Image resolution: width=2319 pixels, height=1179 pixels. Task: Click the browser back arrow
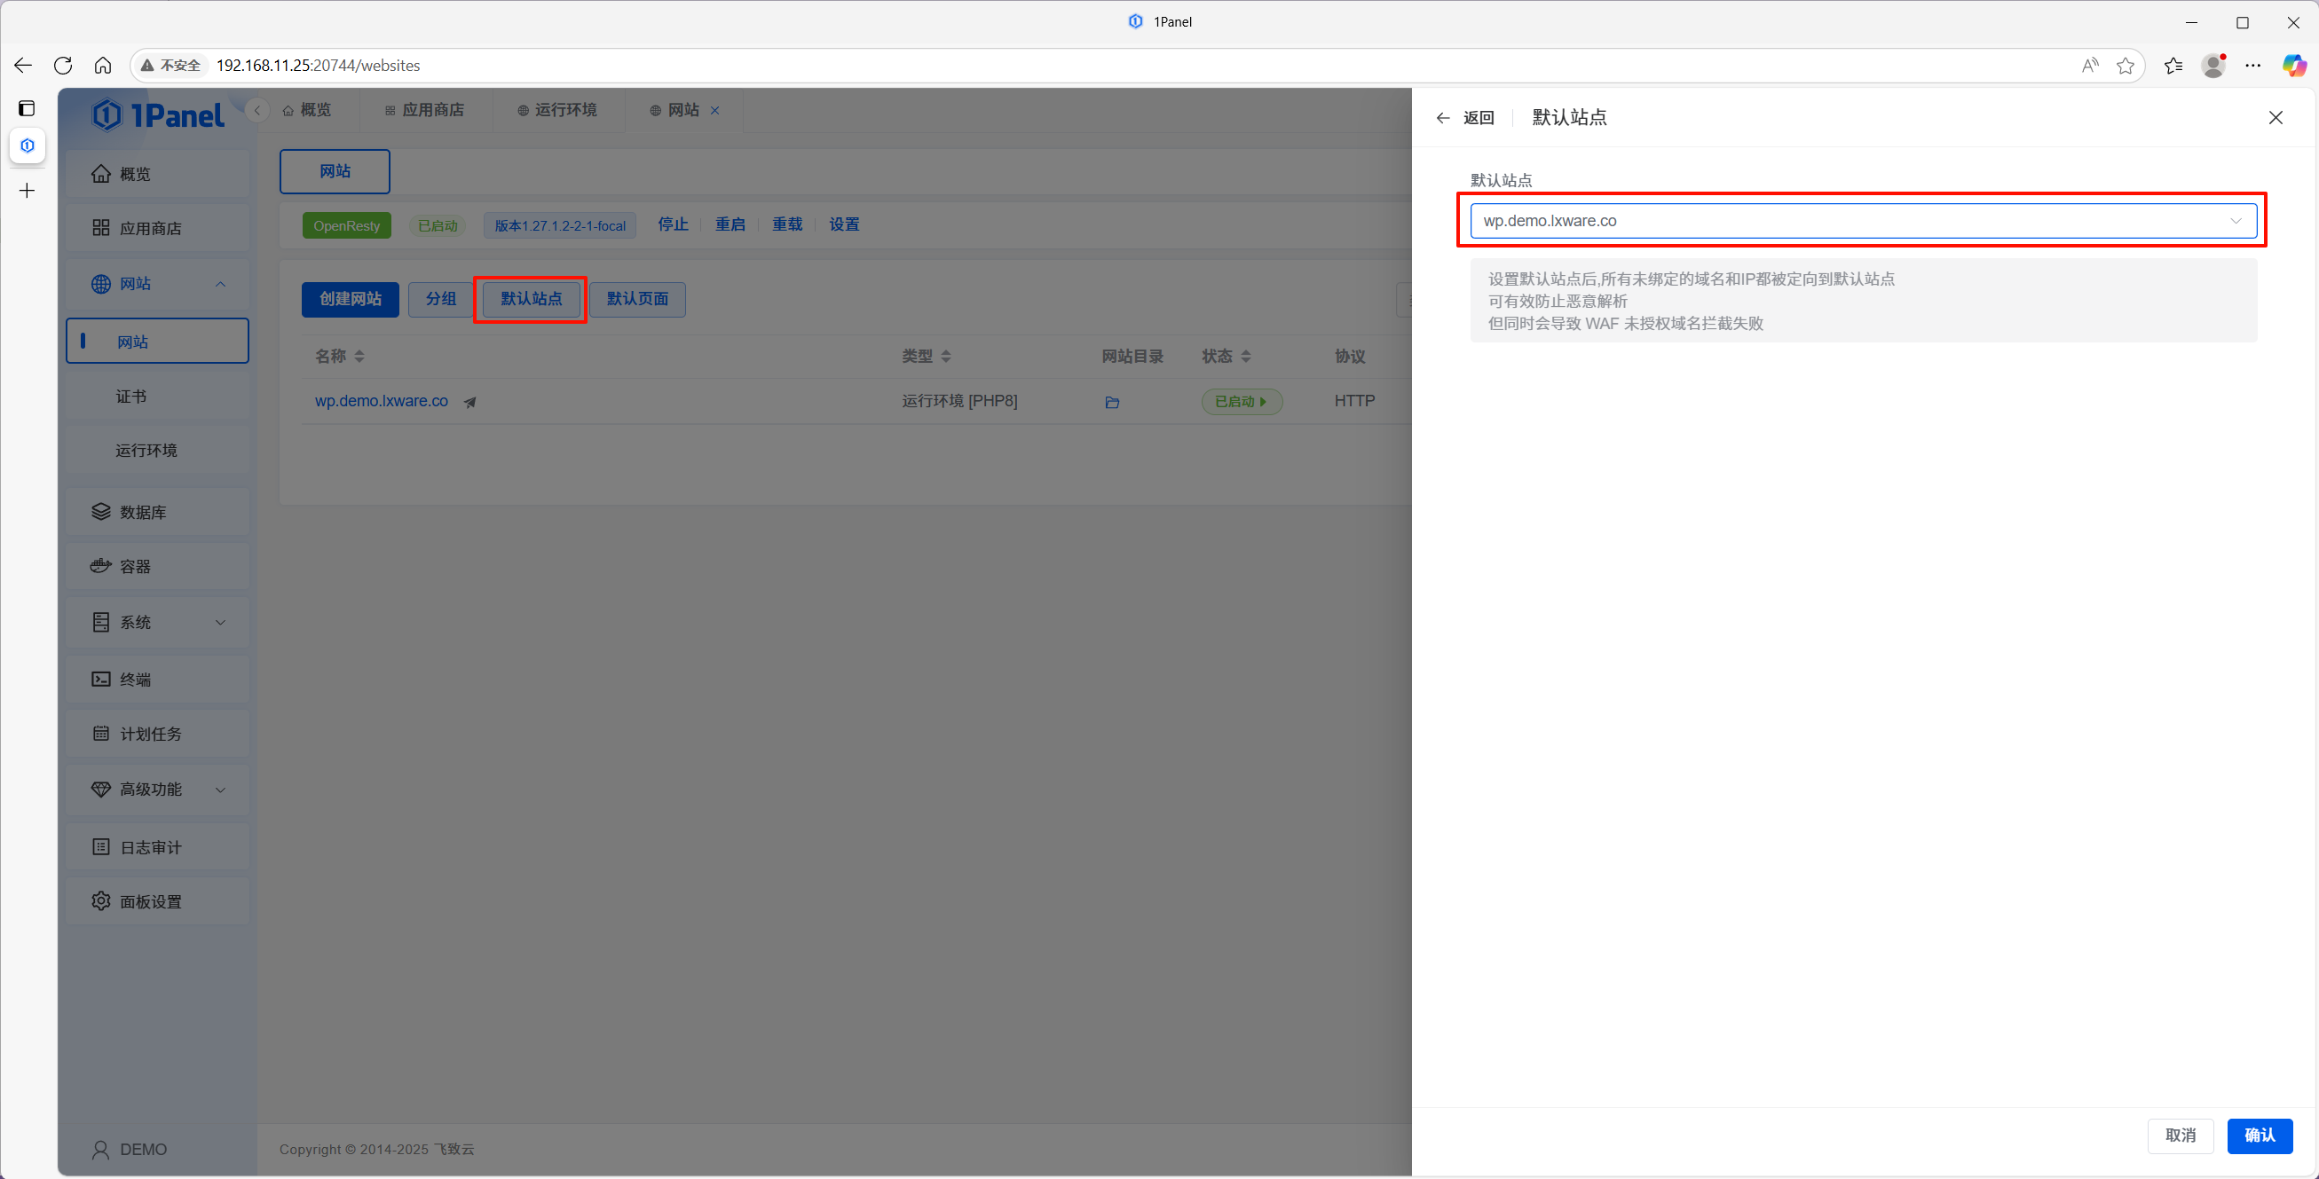(x=23, y=65)
